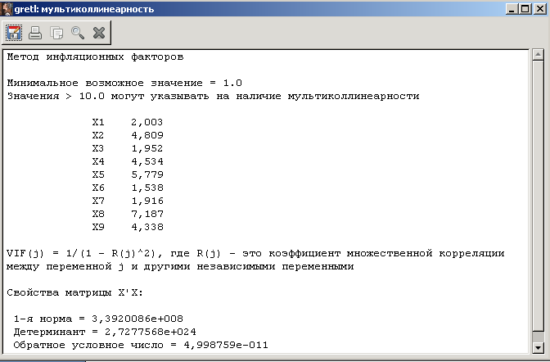Print the VIF output via printer icon
Viewport: 550px width, 362px height.
tap(35, 33)
